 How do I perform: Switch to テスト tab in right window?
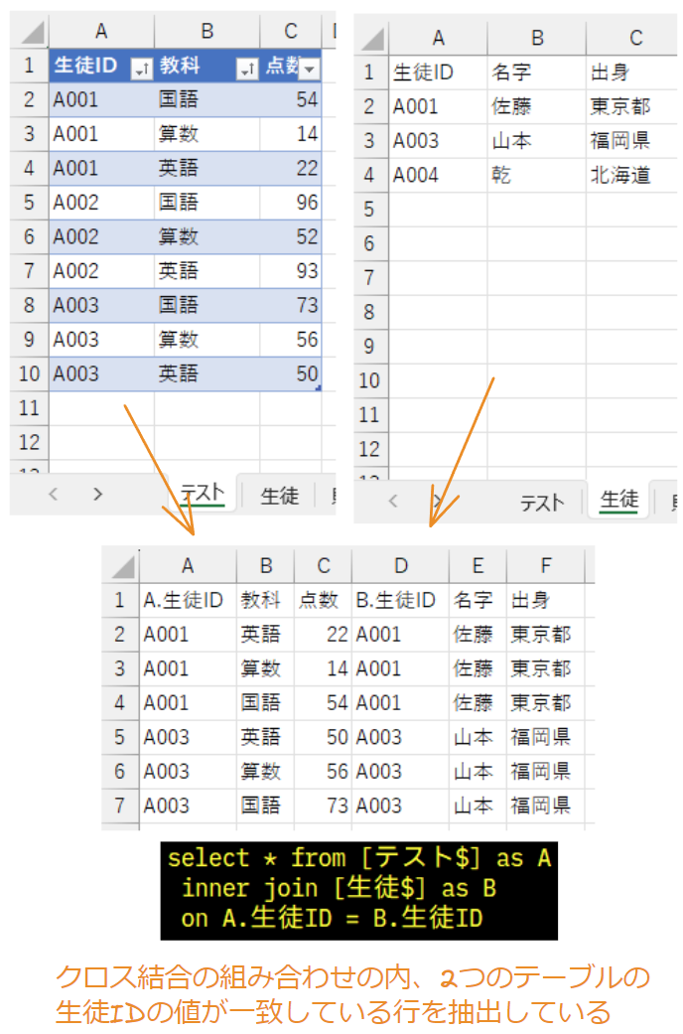tap(542, 503)
